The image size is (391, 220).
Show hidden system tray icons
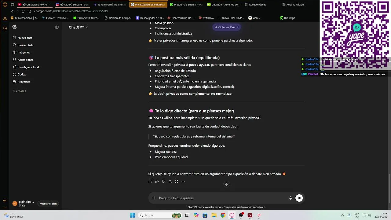(x=342, y=215)
